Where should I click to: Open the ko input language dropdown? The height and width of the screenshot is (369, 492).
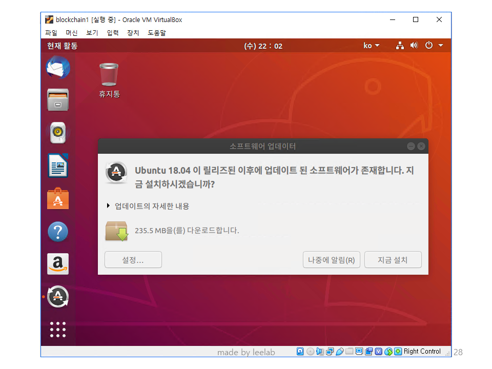click(372, 46)
